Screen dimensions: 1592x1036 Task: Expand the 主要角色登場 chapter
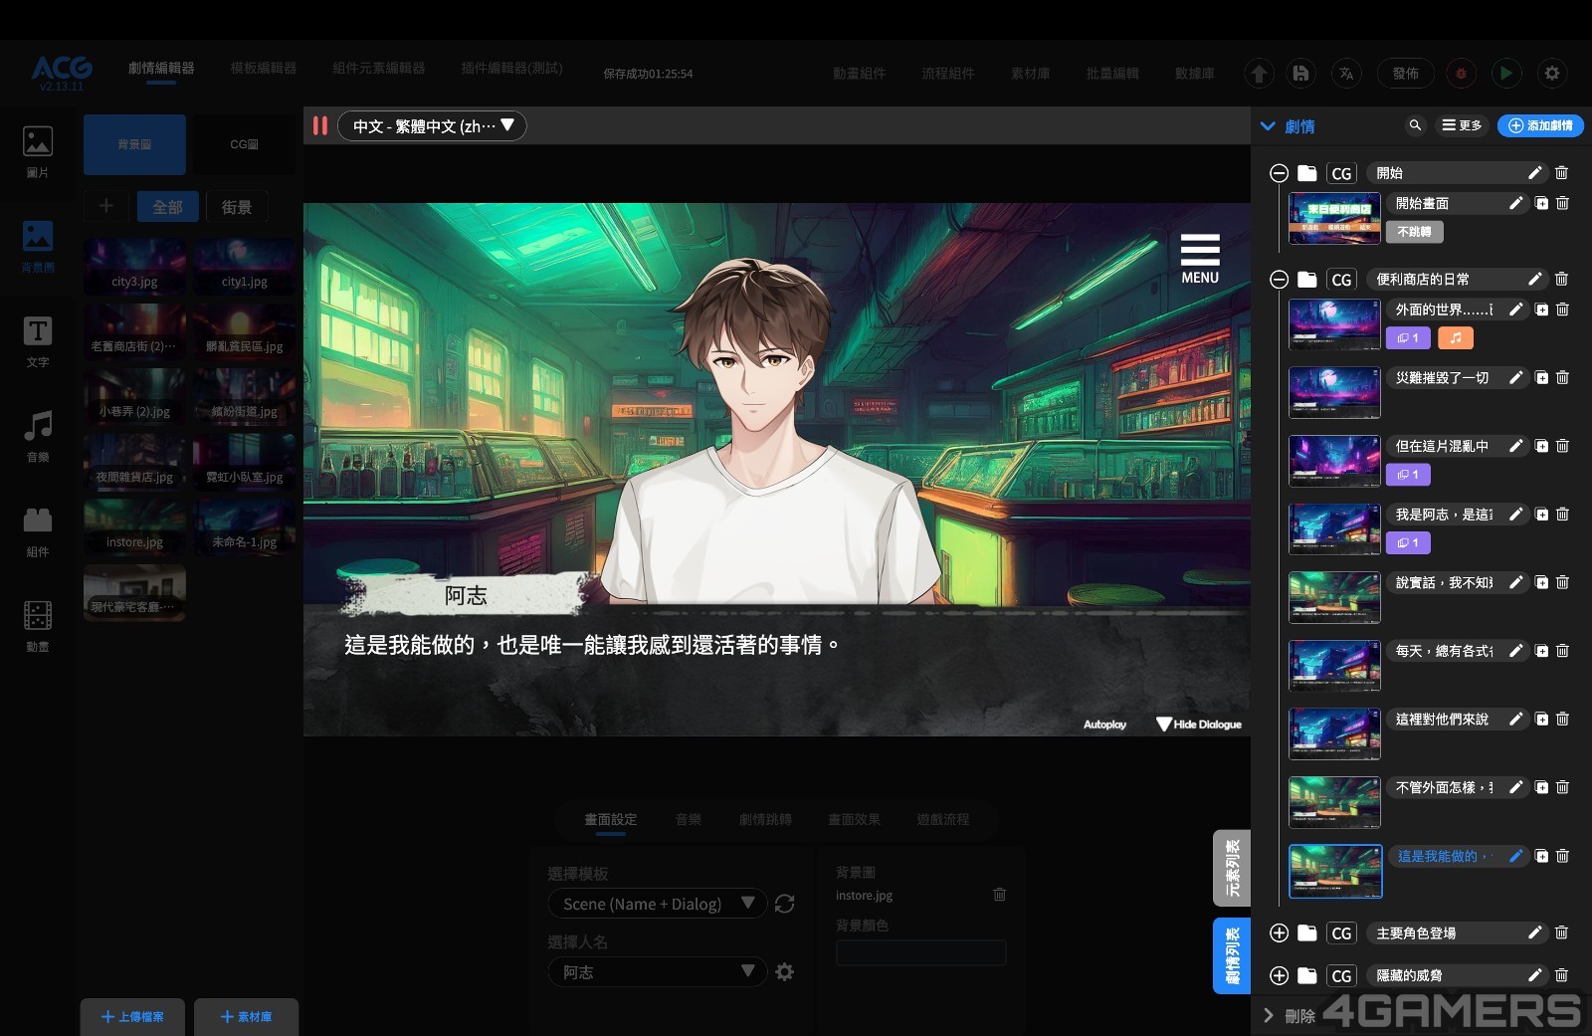[x=1279, y=932]
